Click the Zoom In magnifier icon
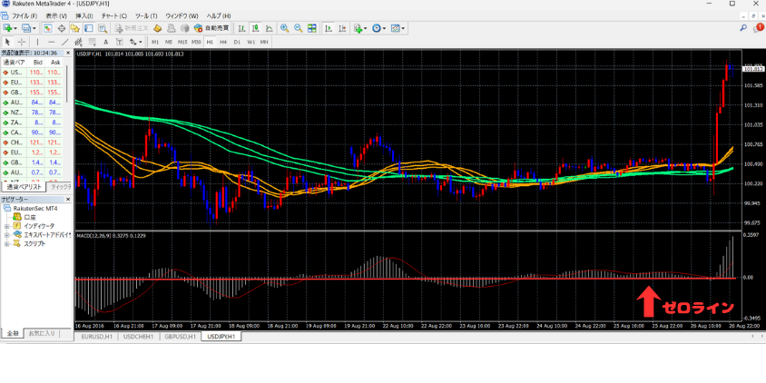Screen dimensions: 766x383 [x=284, y=29]
